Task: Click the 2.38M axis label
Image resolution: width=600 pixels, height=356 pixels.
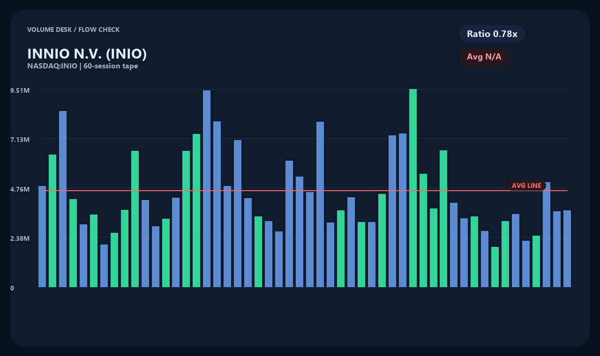Action: [20, 238]
